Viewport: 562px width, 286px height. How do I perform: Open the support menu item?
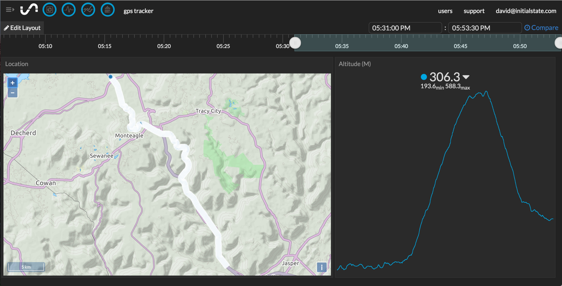pyautogui.click(x=474, y=11)
